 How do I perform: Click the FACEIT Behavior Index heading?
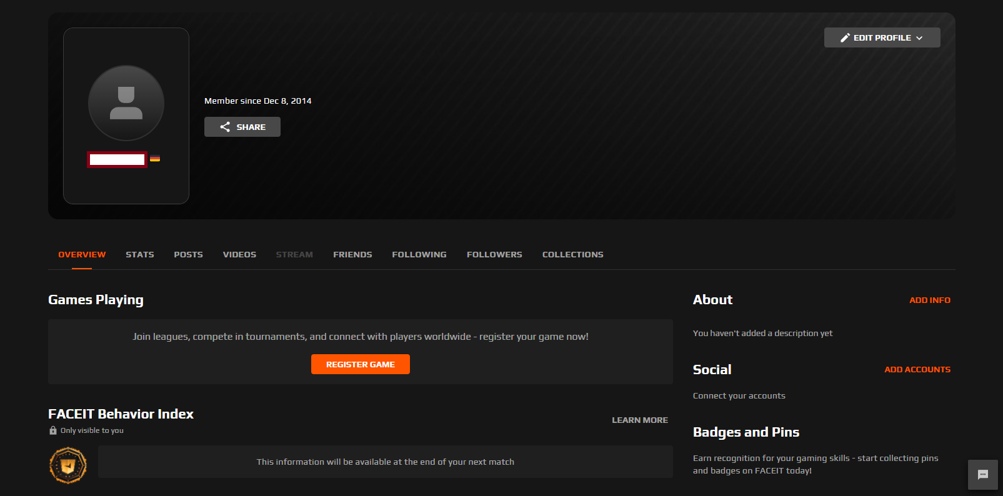(121, 414)
